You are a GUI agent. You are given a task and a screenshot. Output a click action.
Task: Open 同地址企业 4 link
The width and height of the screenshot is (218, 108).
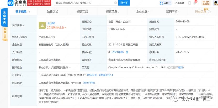106,75
